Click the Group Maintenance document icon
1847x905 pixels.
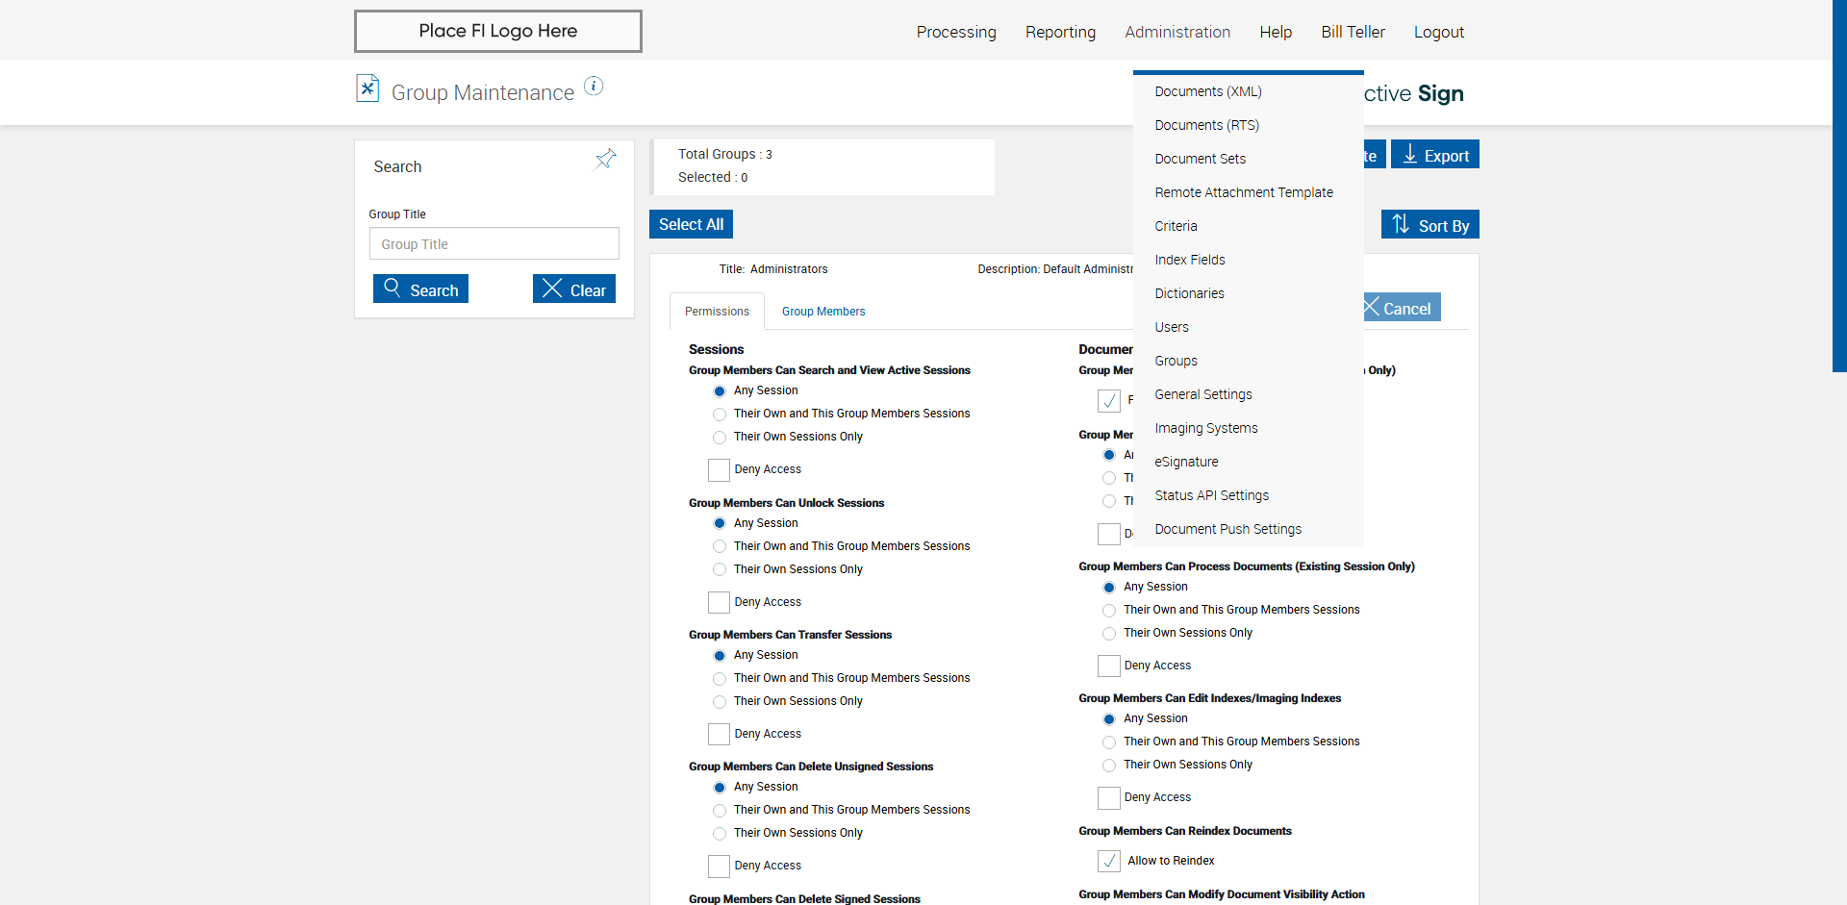(367, 88)
